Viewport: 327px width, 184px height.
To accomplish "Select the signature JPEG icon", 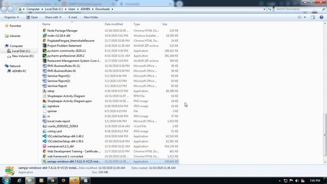I will (x=44, y=106).
